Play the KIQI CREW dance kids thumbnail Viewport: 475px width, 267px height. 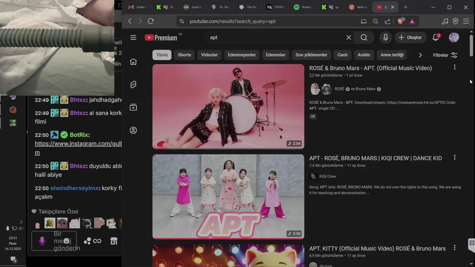coord(228,197)
